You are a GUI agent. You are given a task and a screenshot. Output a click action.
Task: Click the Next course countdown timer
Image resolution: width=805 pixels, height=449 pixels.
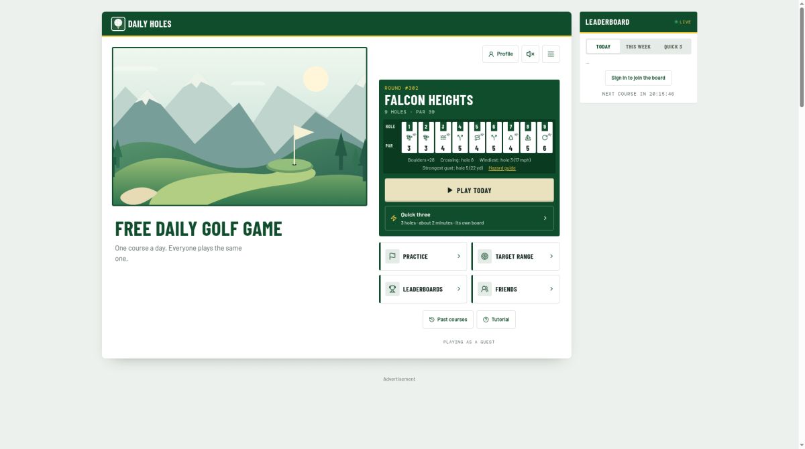pyautogui.click(x=638, y=94)
